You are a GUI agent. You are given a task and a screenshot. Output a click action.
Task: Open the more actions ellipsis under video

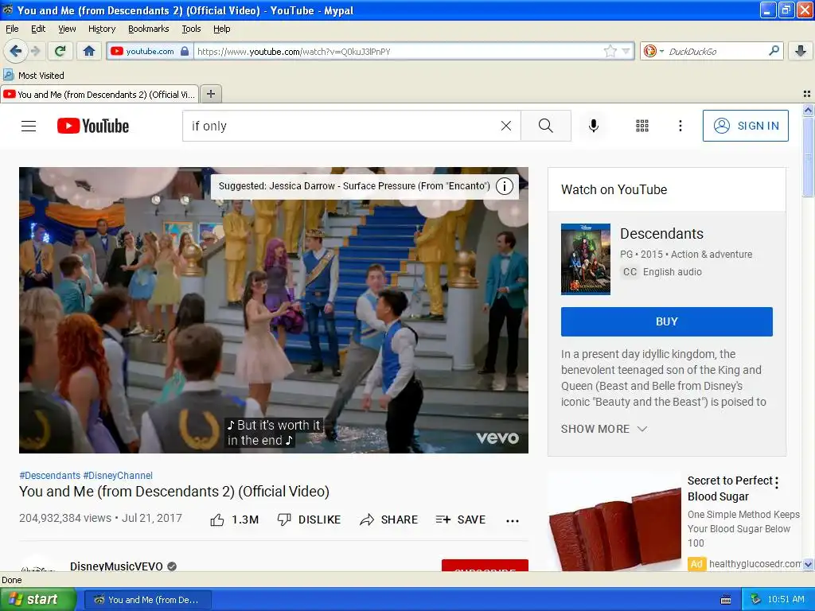point(513,520)
